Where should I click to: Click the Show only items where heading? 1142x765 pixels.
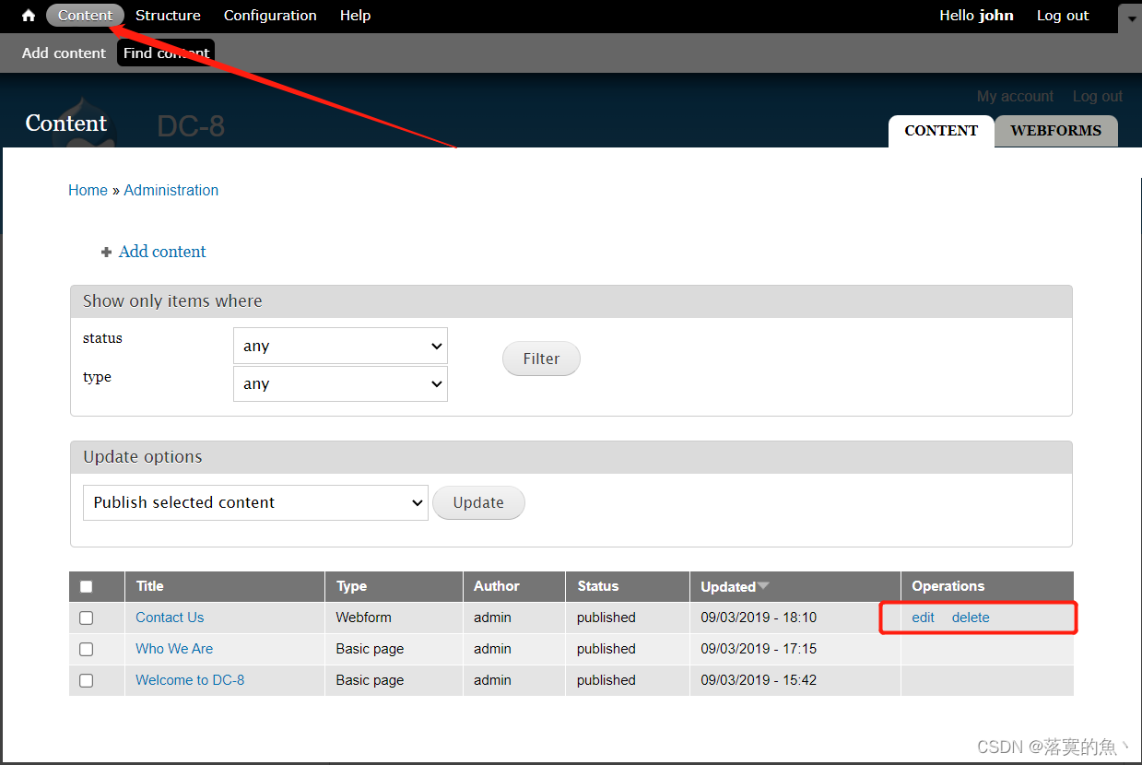[x=172, y=301]
